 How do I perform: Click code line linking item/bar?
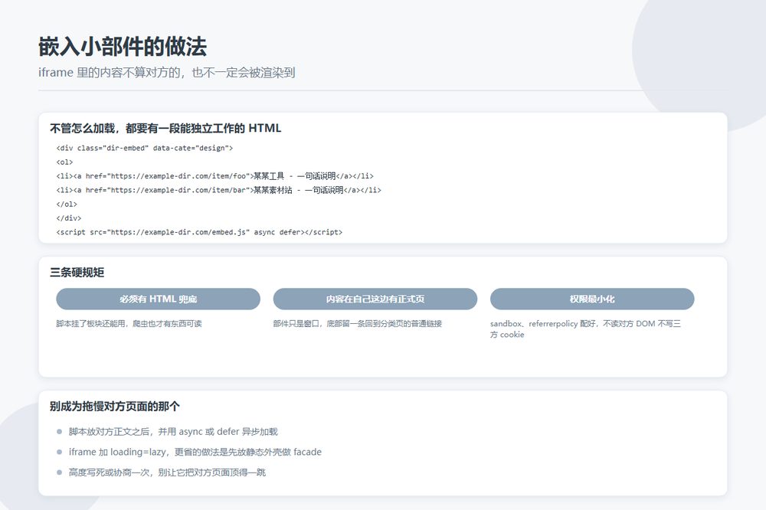click(x=219, y=190)
